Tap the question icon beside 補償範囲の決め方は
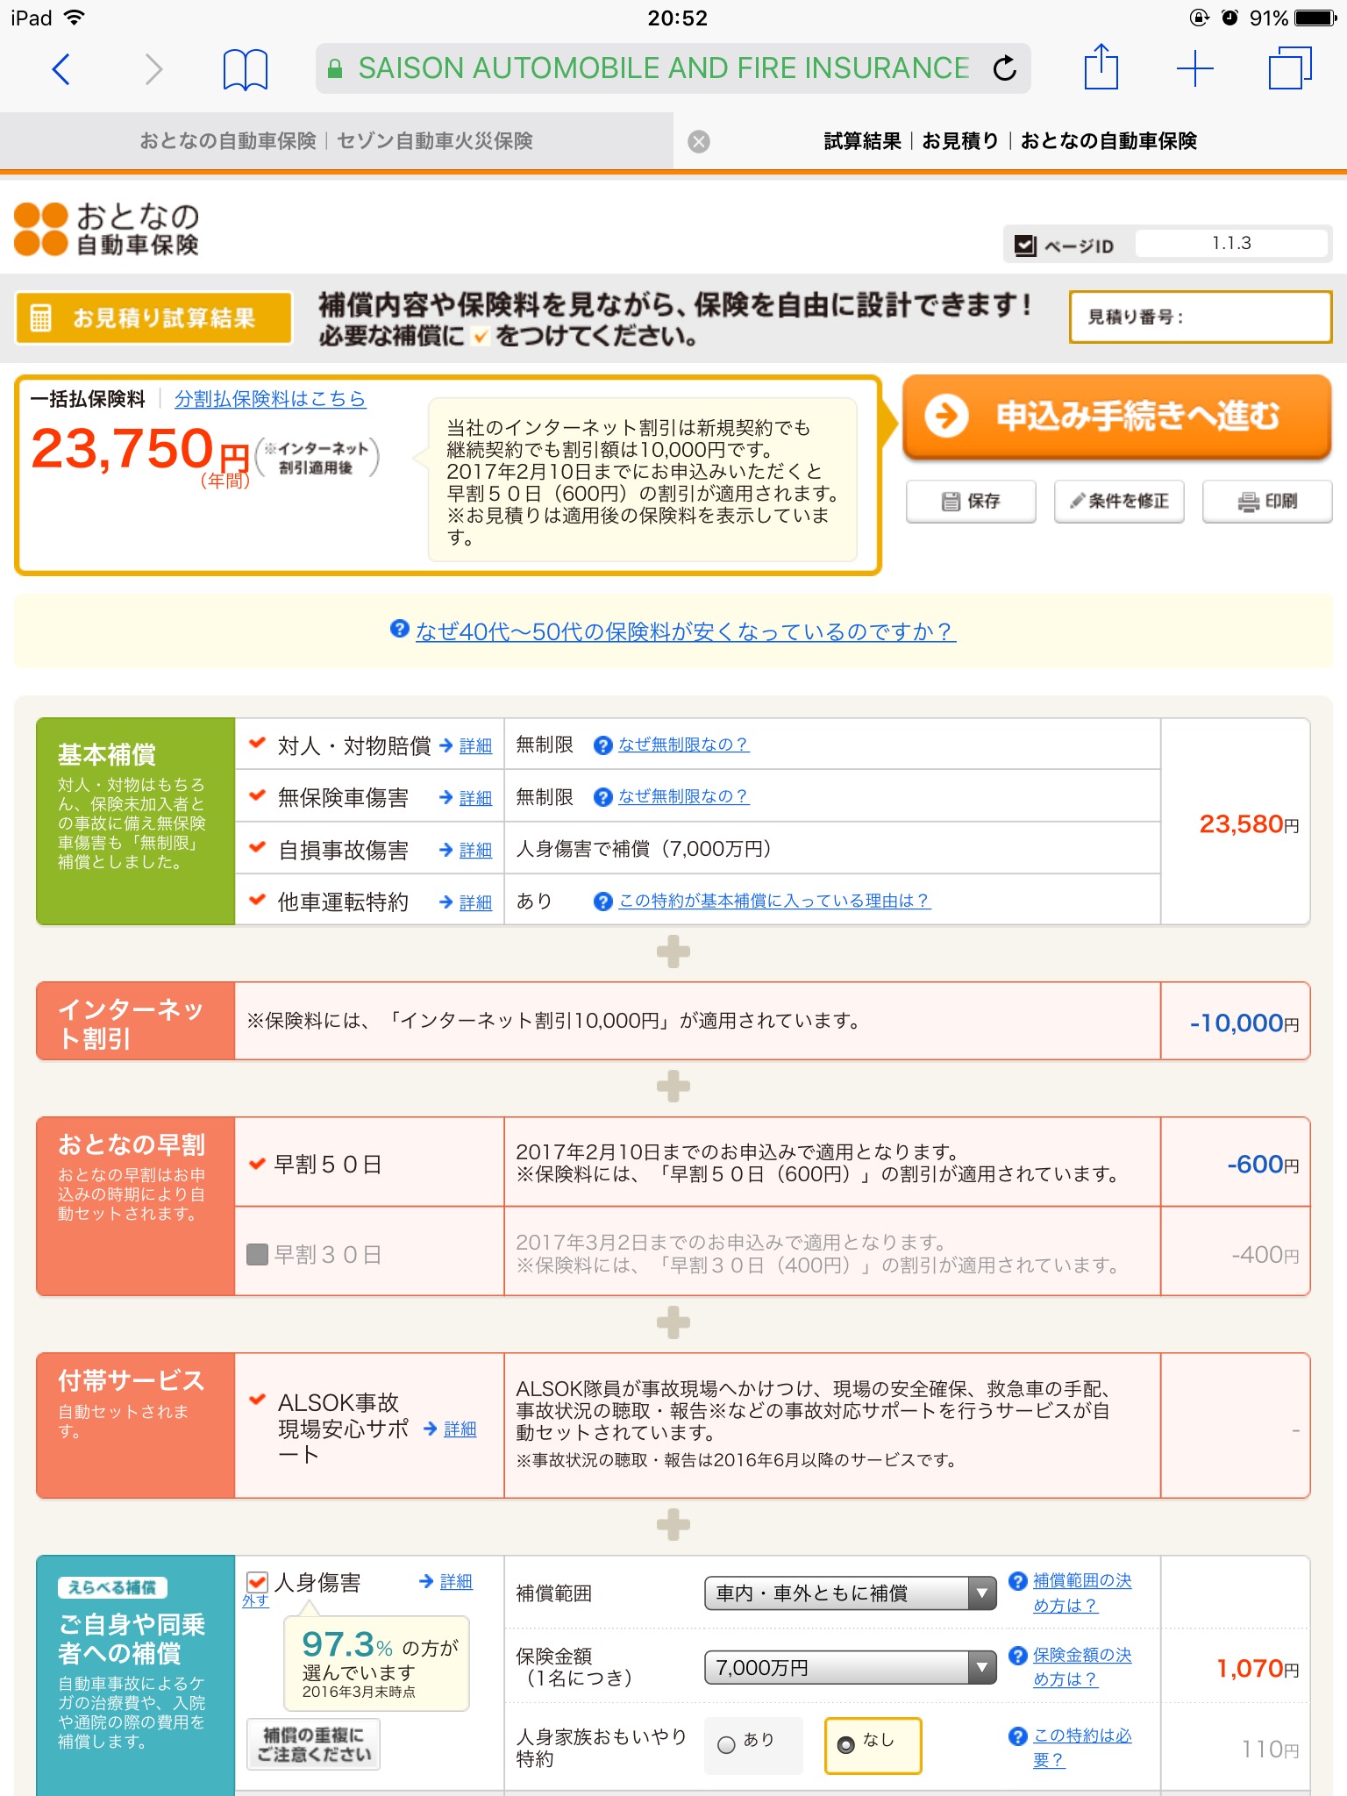The image size is (1347, 1796). 1018,1580
